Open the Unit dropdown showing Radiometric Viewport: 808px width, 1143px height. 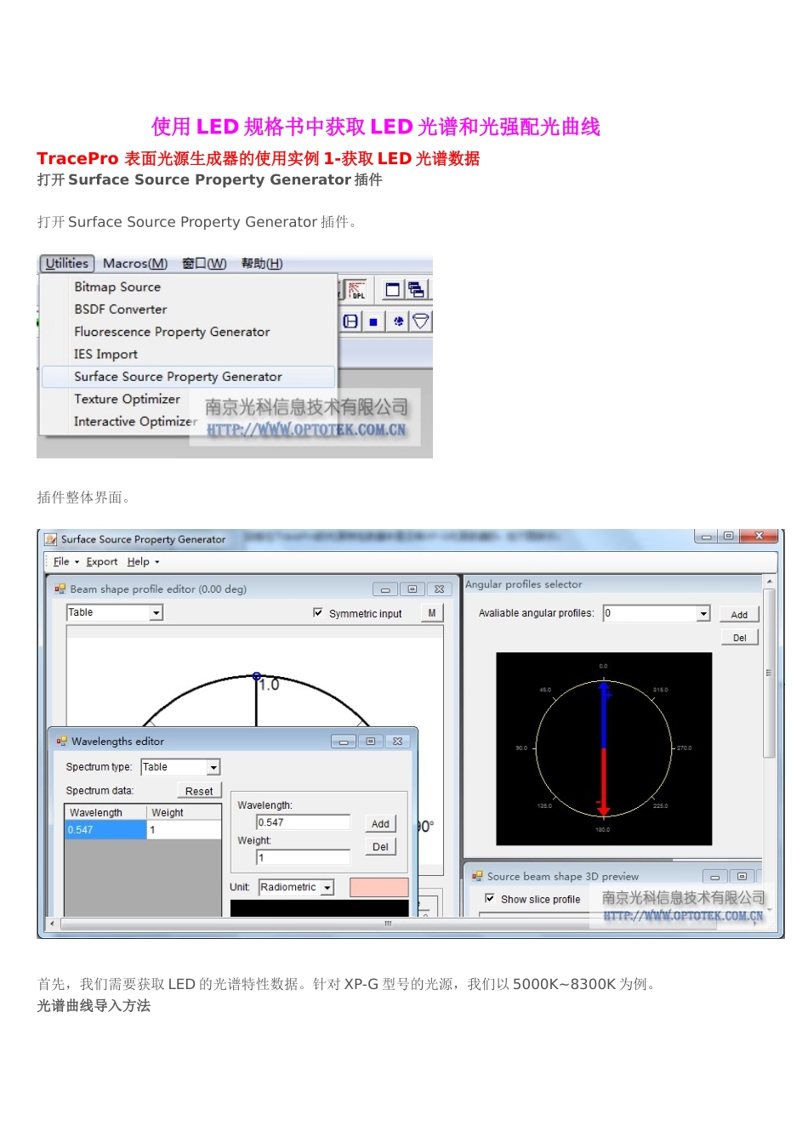pyautogui.click(x=327, y=888)
